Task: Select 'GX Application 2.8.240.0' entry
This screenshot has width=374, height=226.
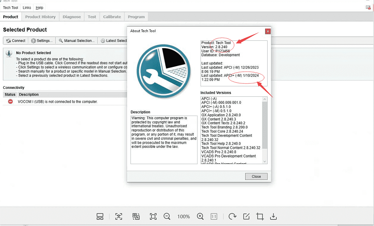Action: pos(221,115)
